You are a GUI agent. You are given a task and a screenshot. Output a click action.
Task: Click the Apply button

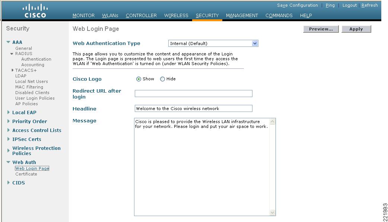pos(356,29)
